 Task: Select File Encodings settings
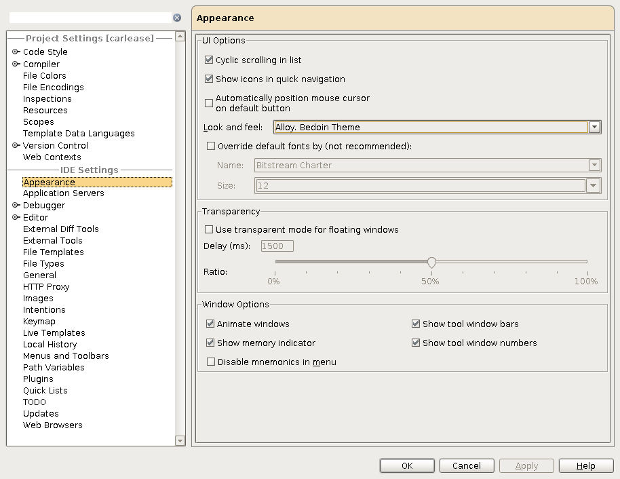[54, 87]
